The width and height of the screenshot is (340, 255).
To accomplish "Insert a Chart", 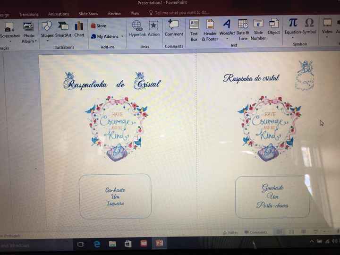I will click(79, 29).
